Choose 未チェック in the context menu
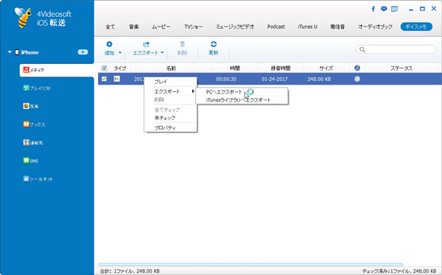Image resolution: width=442 pixels, height=275 pixels. (x=170, y=118)
